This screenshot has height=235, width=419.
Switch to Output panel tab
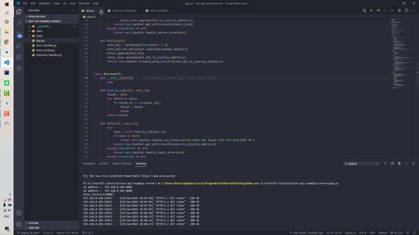click(x=103, y=164)
